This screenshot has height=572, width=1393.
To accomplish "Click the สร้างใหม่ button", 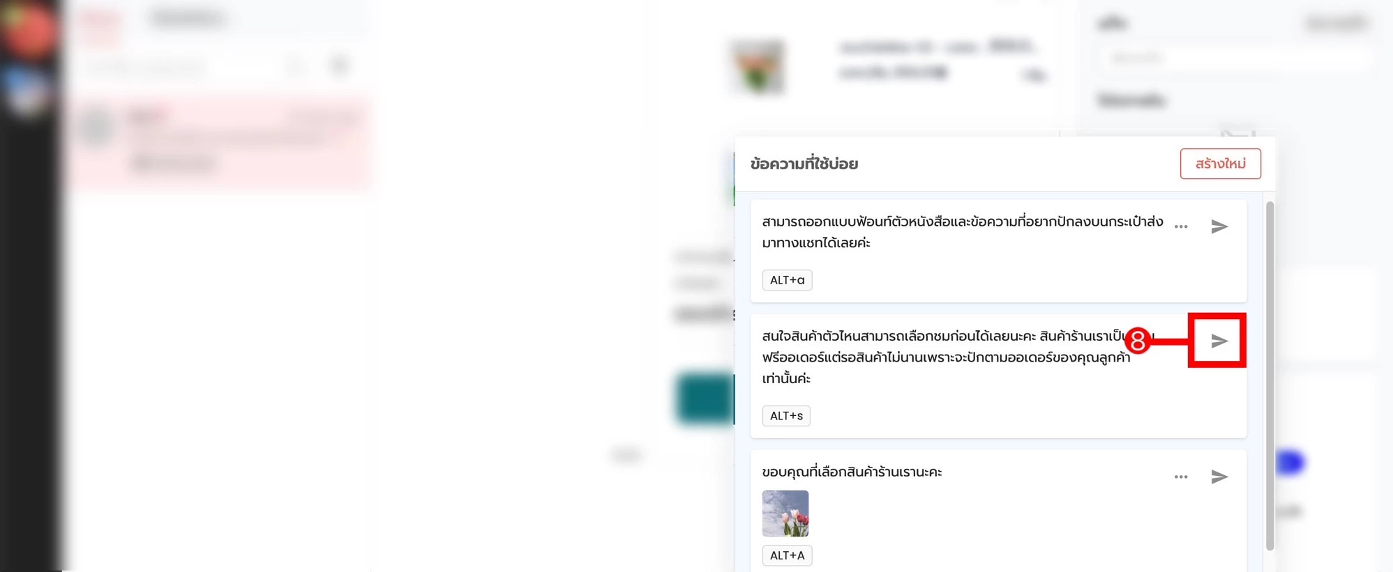I will (x=1220, y=164).
